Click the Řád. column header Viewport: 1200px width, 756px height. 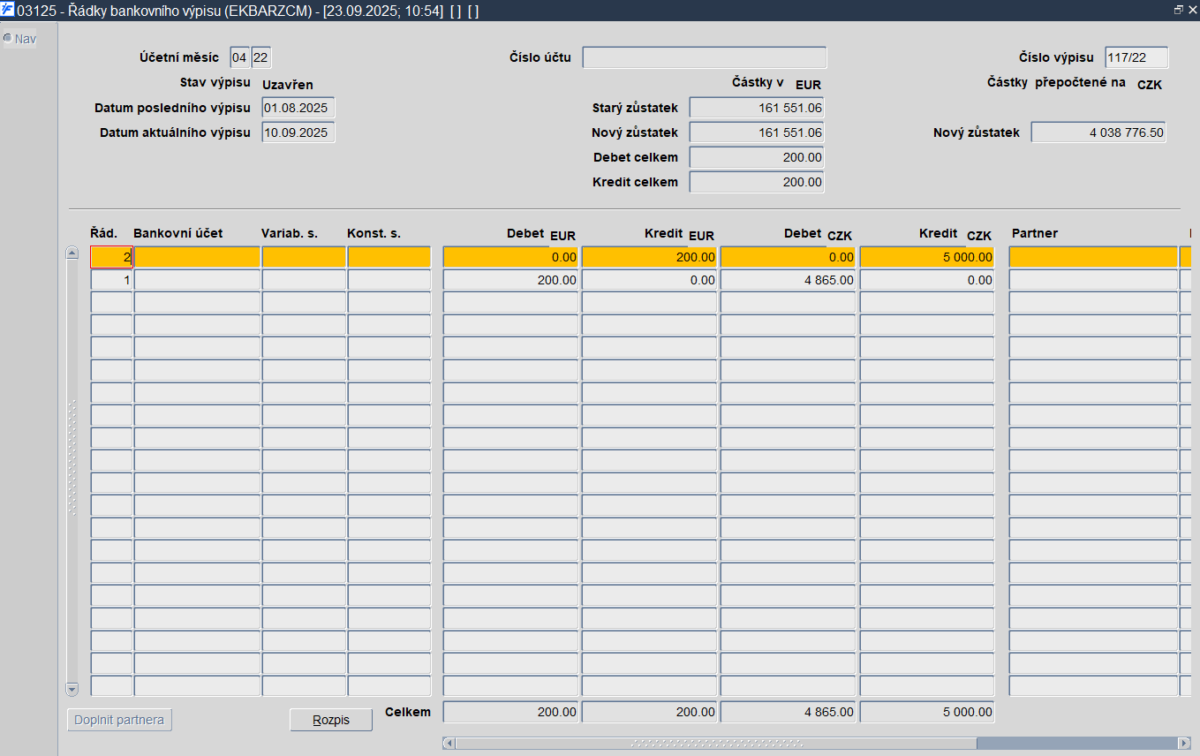coord(104,233)
